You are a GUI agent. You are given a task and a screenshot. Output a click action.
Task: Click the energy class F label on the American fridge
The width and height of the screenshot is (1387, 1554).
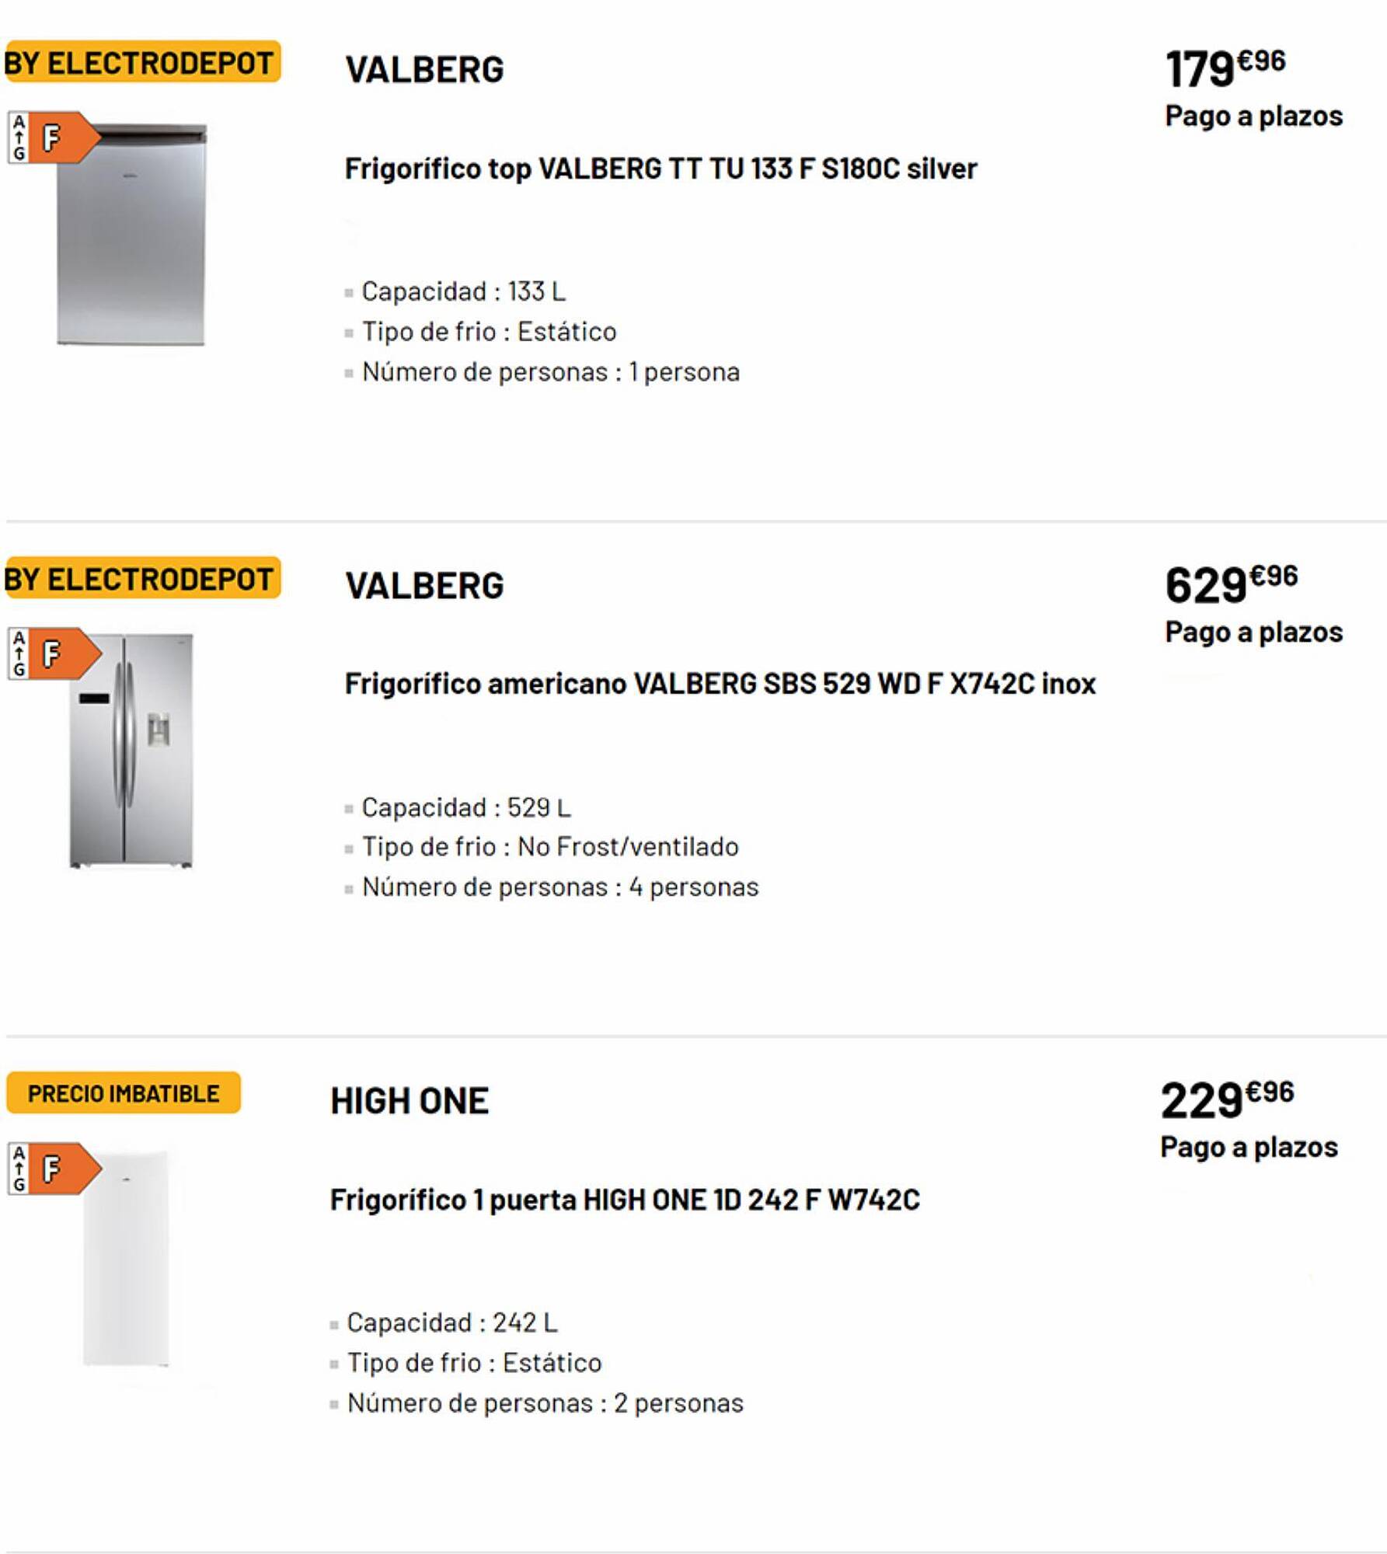(x=54, y=653)
